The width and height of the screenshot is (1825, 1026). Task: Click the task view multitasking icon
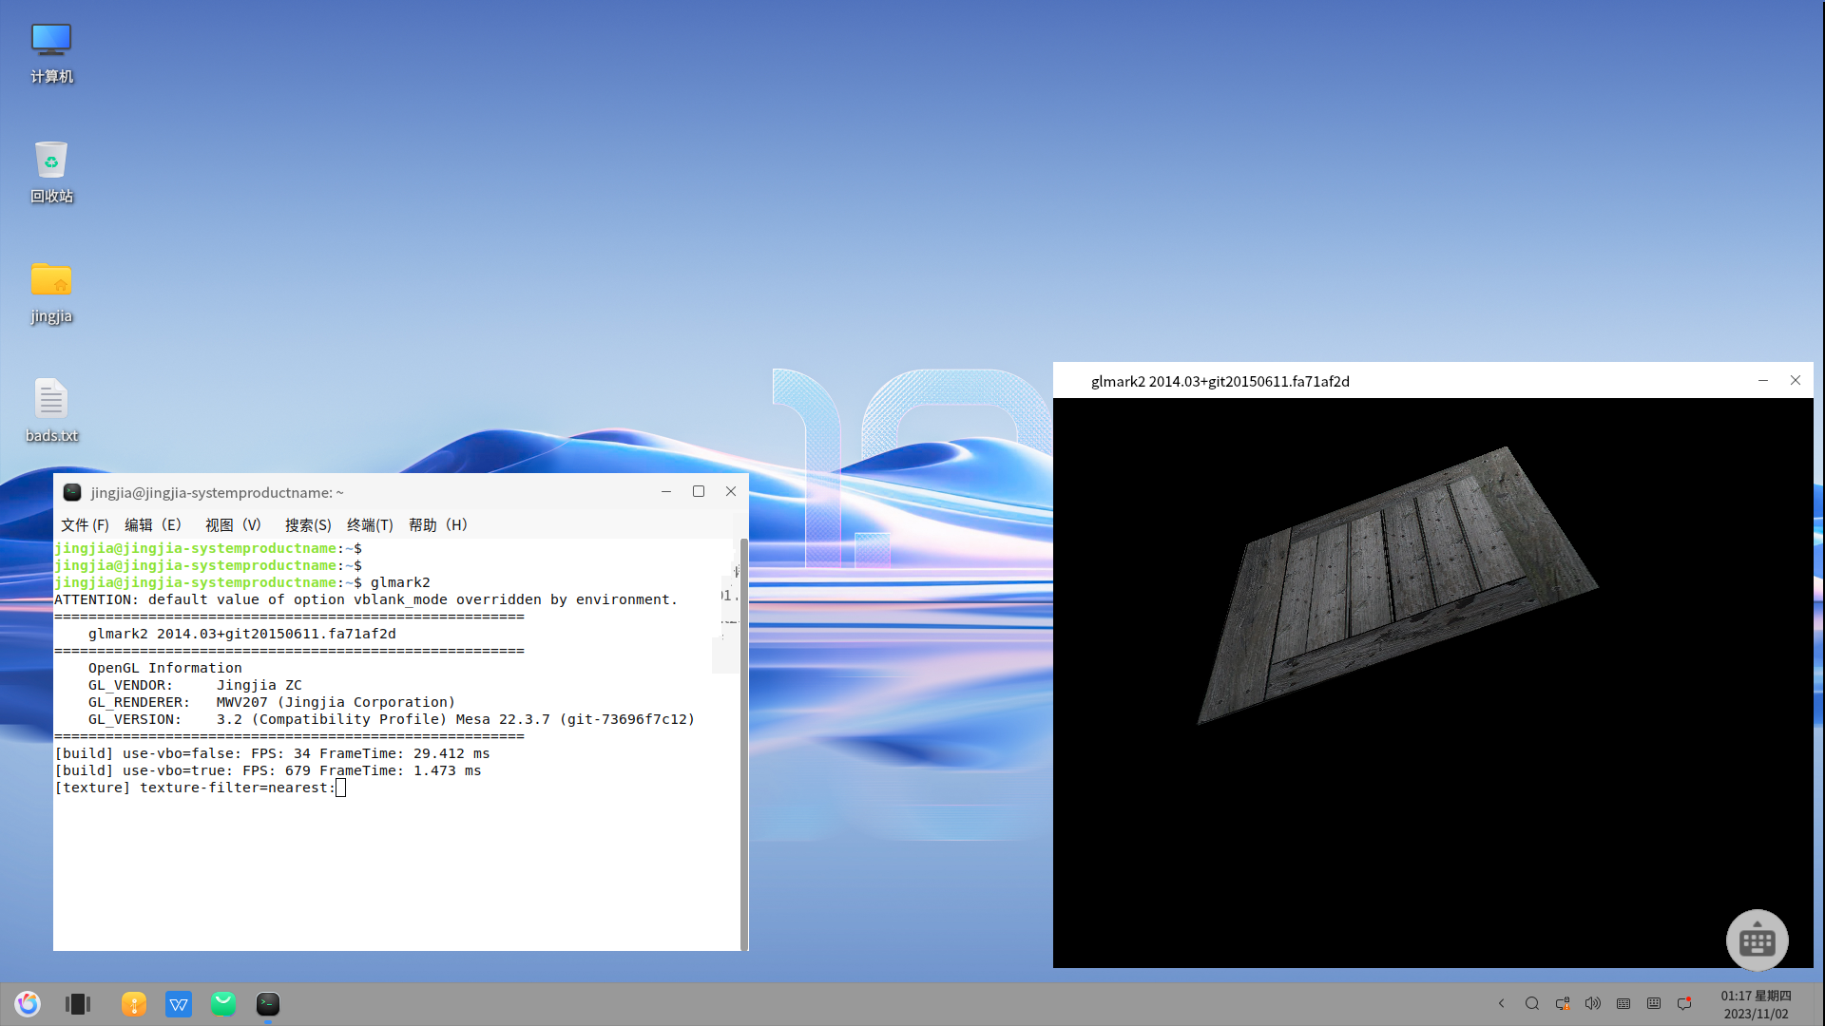[x=78, y=1004]
